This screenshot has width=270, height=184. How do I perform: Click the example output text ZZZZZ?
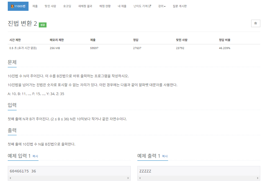145,171
